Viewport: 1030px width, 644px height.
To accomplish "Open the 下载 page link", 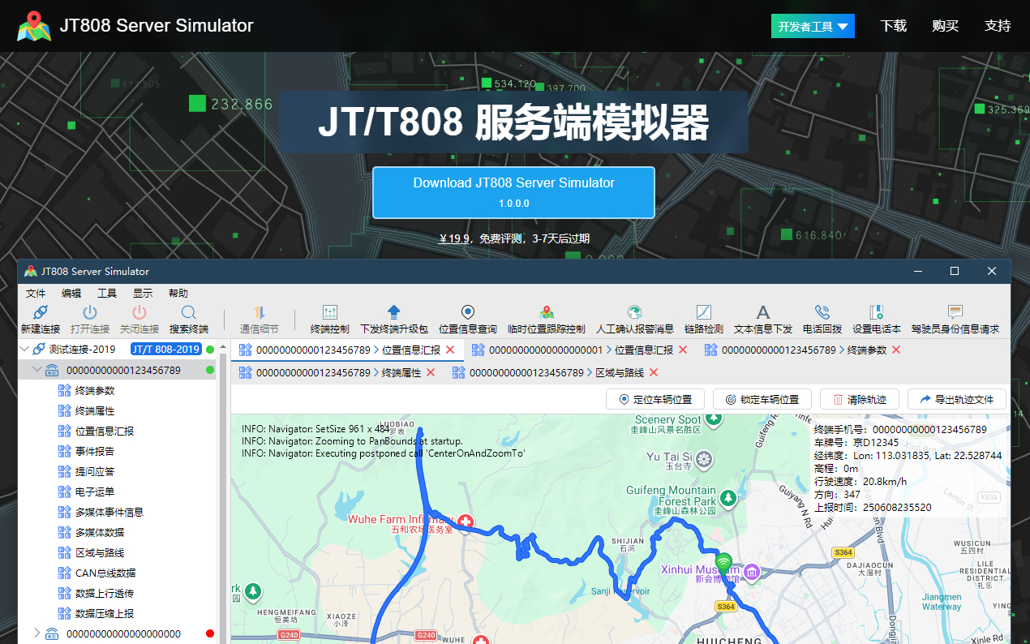I will click(x=894, y=26).
